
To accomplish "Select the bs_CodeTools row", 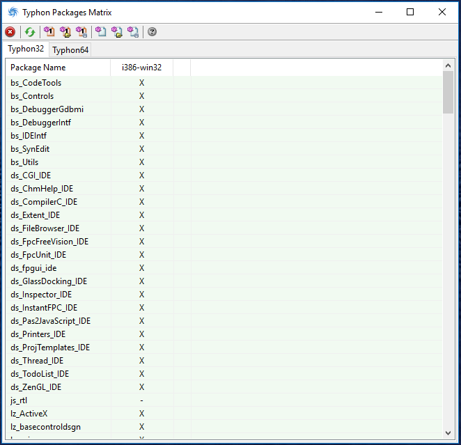I will 224,83.
